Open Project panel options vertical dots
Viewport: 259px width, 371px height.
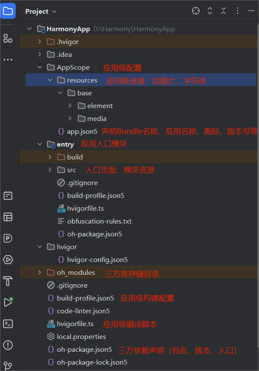(238, 11)
